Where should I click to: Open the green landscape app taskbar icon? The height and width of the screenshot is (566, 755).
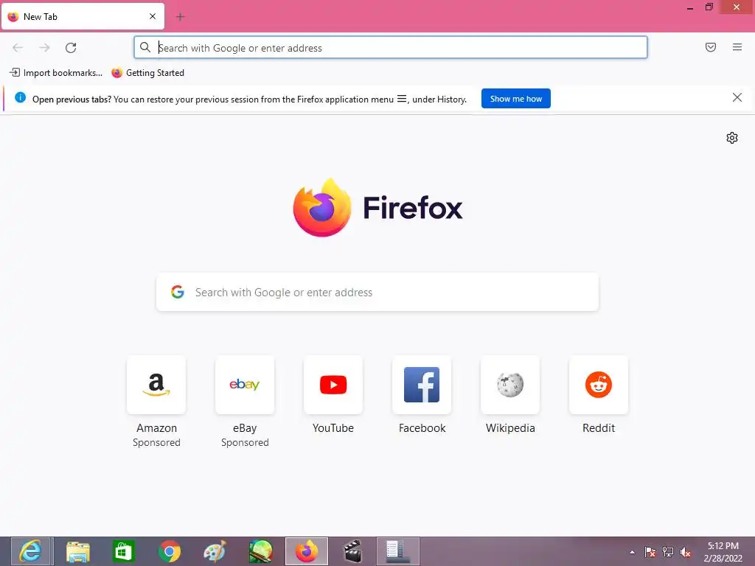tap(260, 551)
